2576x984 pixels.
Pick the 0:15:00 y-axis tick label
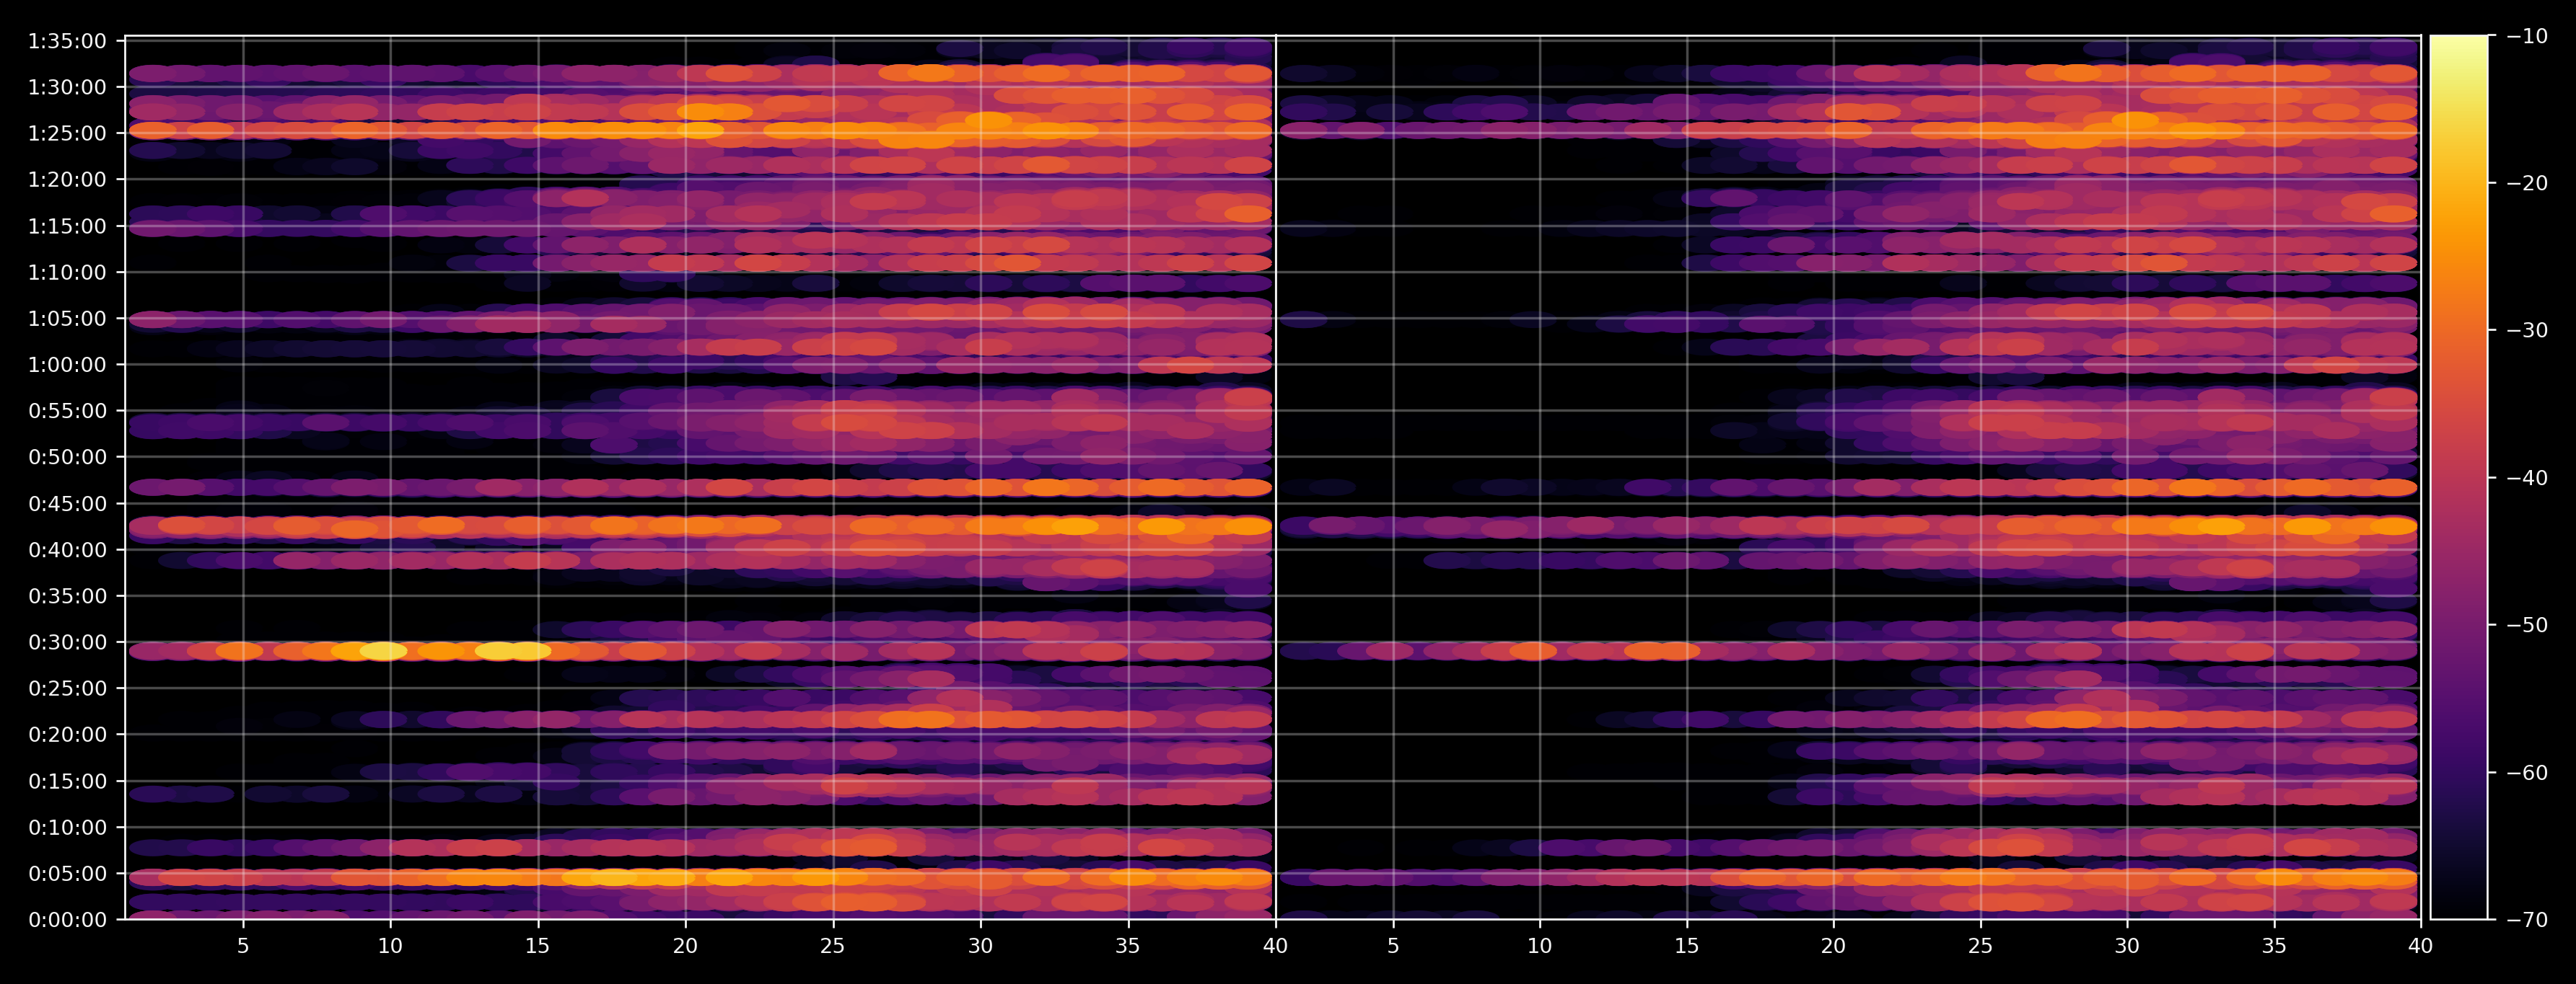tap(67, 781)
